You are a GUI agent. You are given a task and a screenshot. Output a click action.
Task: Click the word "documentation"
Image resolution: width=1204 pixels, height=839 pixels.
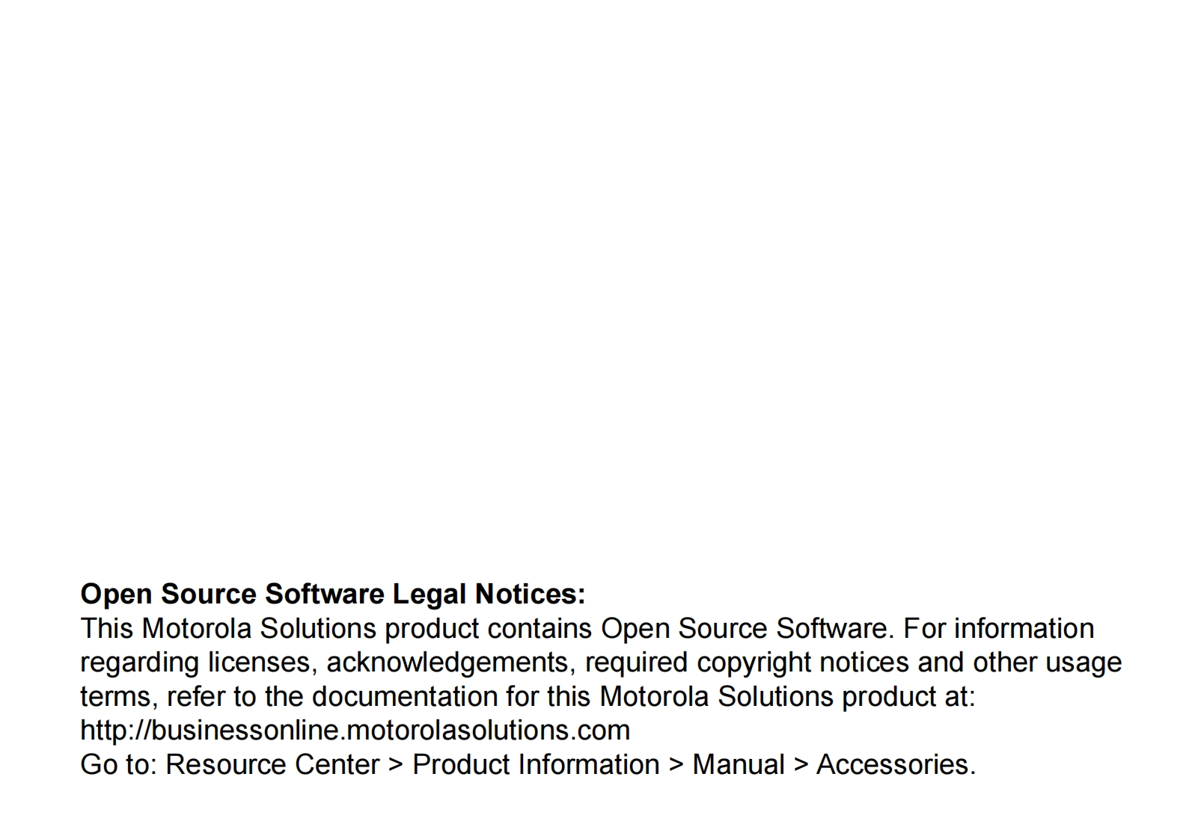[x=404, y=697]
